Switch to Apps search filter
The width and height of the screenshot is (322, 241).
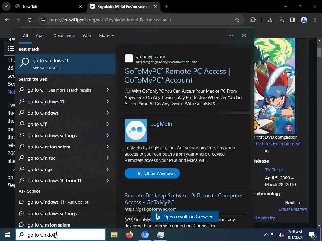coord(41,36)
